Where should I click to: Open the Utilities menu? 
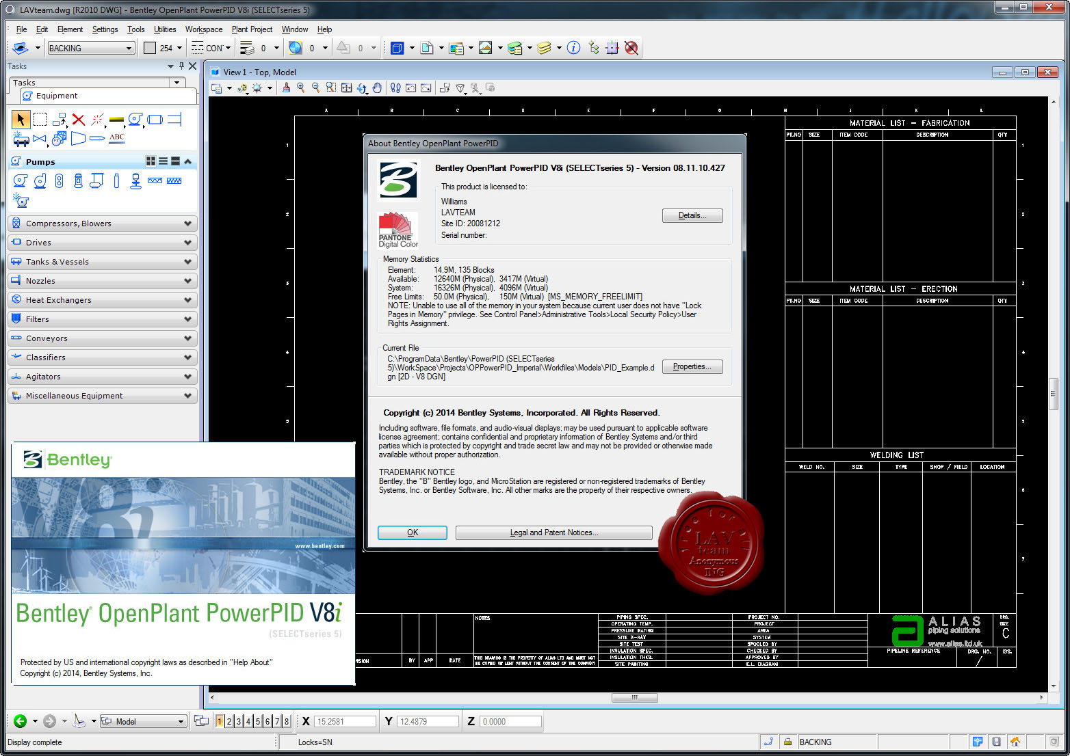pyautogui.click(x=165, y=29)
